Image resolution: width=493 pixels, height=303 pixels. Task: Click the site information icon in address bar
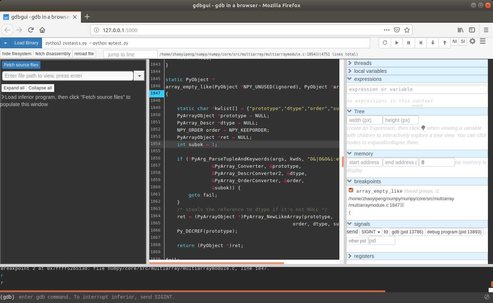click(x=96, y=30)
